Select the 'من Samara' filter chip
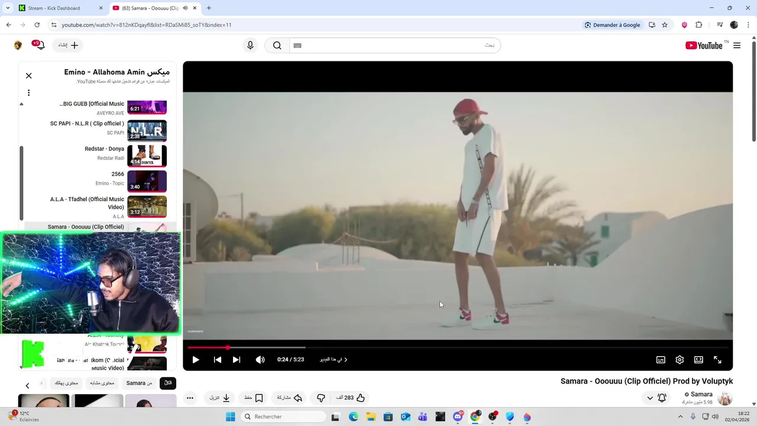The width and height of the screenshot is (757, 426). tap(139, 383)
